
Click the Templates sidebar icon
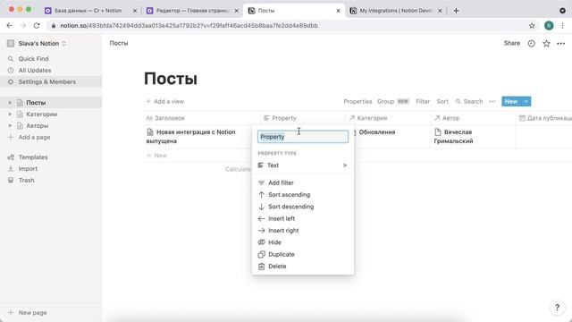point(11,157)
